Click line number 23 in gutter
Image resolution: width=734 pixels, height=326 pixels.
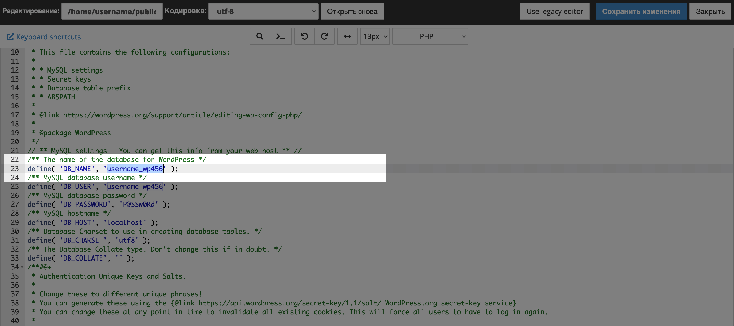point(15,169)
